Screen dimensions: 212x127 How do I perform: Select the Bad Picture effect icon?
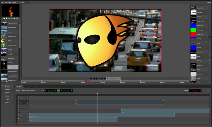point(193,8)
